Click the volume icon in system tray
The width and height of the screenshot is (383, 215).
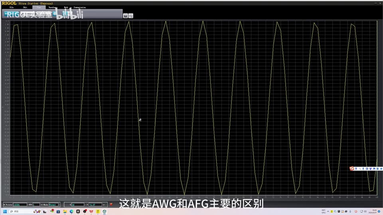click(x=365, y=211)
